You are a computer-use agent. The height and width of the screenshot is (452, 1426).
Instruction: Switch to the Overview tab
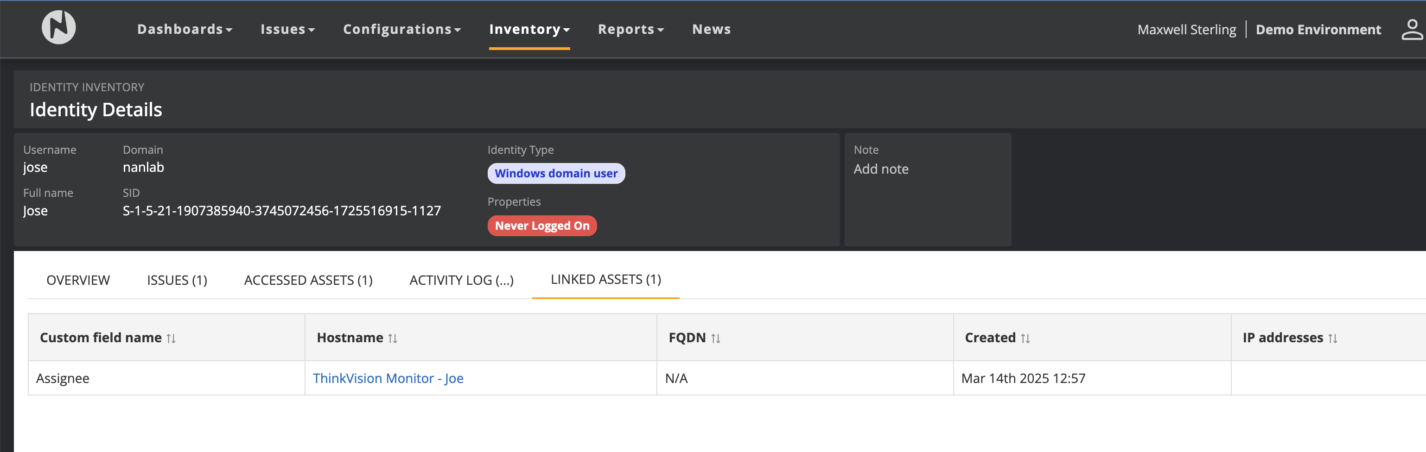tap(78, 281)
